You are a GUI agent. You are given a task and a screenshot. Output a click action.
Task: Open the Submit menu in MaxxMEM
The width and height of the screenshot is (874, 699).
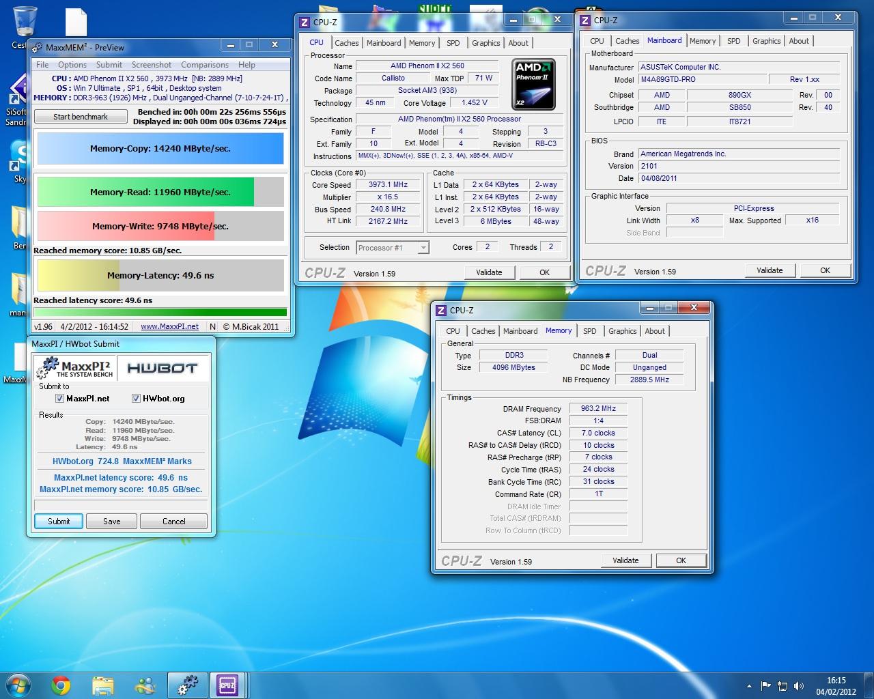pyautogui.click(x=109, y=65)
